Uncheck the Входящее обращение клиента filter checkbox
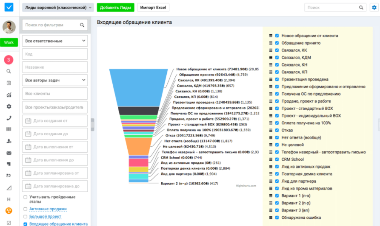380x226 pixels. pyautogui.click(x=25, y=224)
